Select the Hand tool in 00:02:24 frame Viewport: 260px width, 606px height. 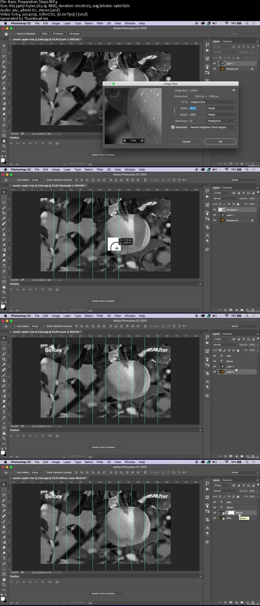[4, 287]
